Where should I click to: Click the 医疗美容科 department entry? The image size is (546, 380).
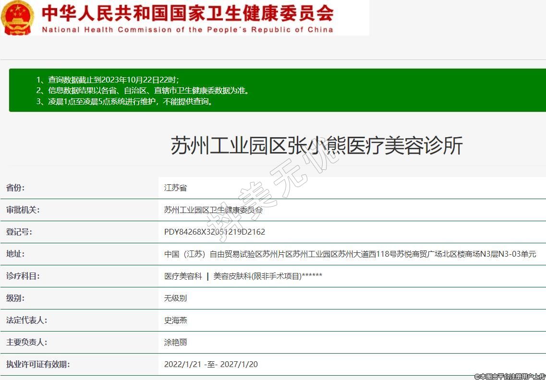coord(183,276)
